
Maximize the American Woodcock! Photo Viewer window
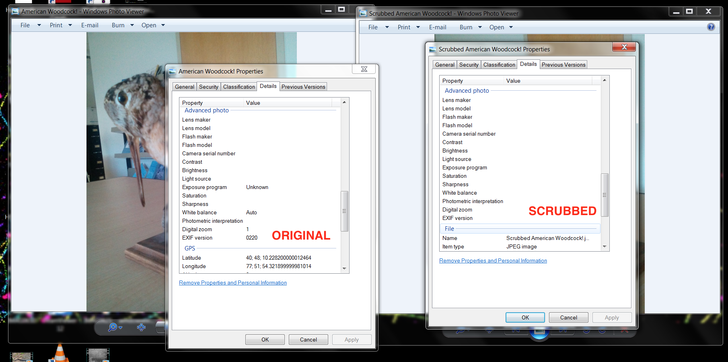(341, 10)
